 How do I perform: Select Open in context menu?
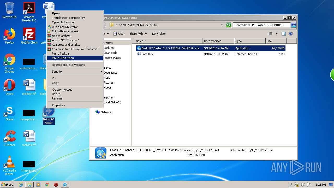point(75,13)
